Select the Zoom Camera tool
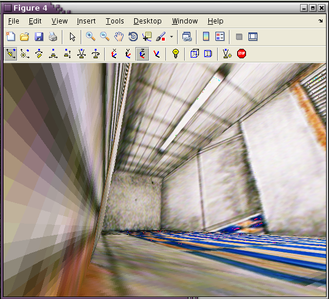The image size is (329, 299). pos(81,54)
